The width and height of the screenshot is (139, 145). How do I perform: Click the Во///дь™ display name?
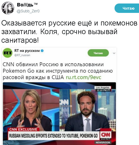27,5
